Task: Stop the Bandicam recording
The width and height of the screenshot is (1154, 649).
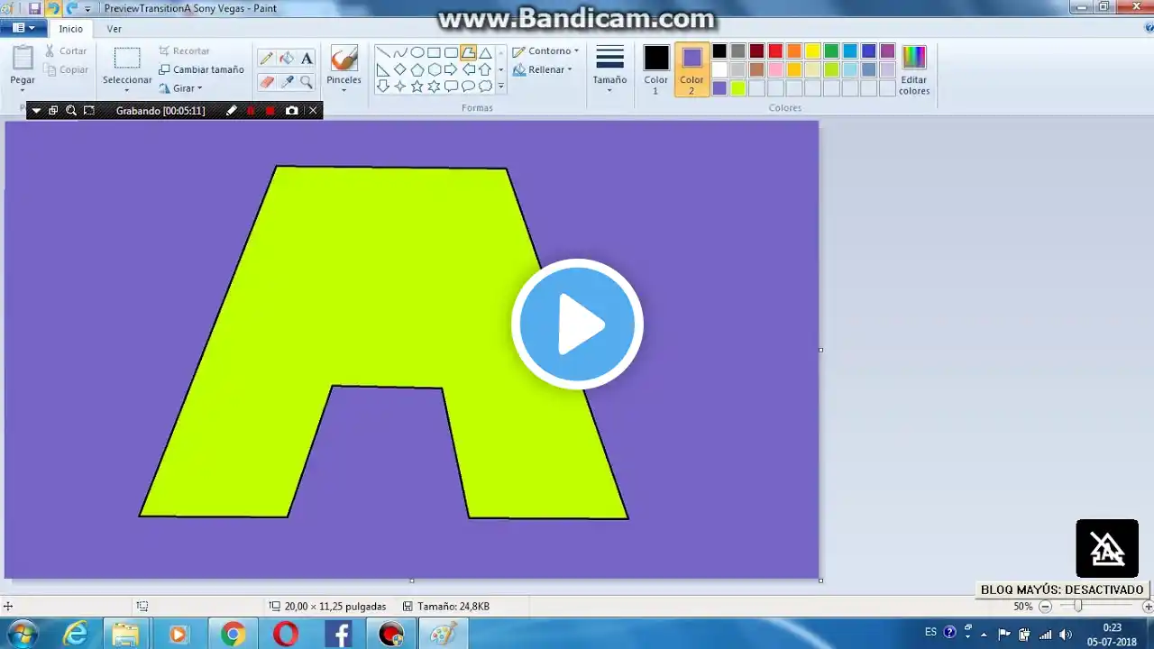Action: click(x=270, y=110)
